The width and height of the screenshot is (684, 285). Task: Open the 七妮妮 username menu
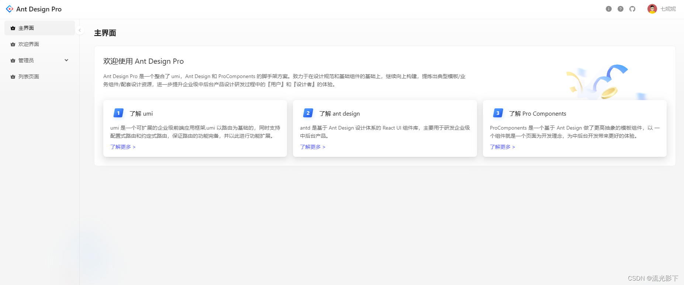[668, 9]
